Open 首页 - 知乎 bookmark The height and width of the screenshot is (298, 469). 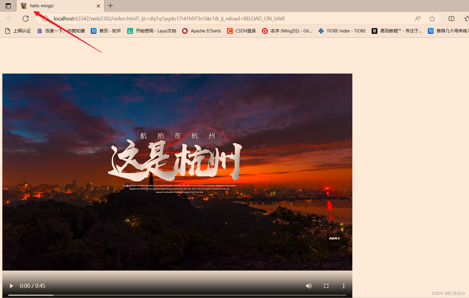point(106,31)
